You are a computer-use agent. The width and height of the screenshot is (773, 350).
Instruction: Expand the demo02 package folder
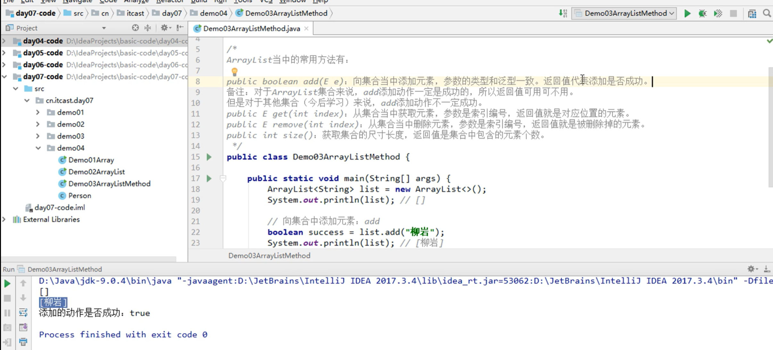[38, 124]
